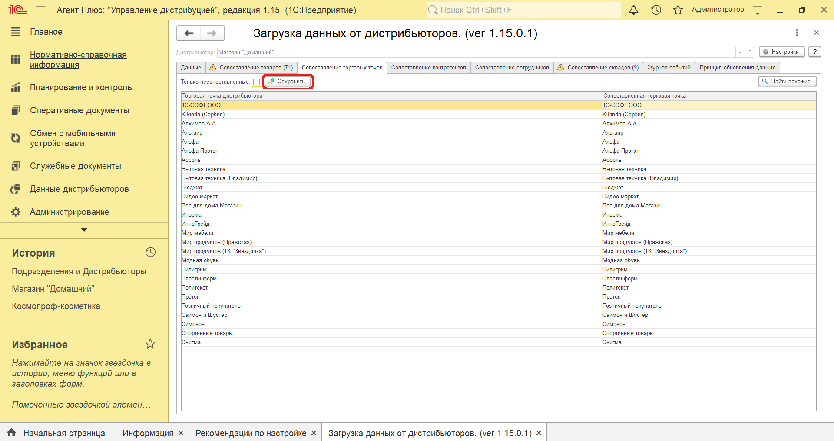This screenshot has height=441, width=834.
Task: Switch to Журнал событий tab
Action: pyautogui.click(x=669, y=67)
